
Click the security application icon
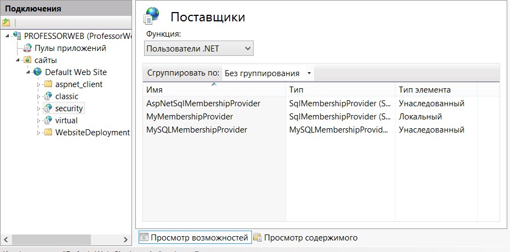pos(48,108)
